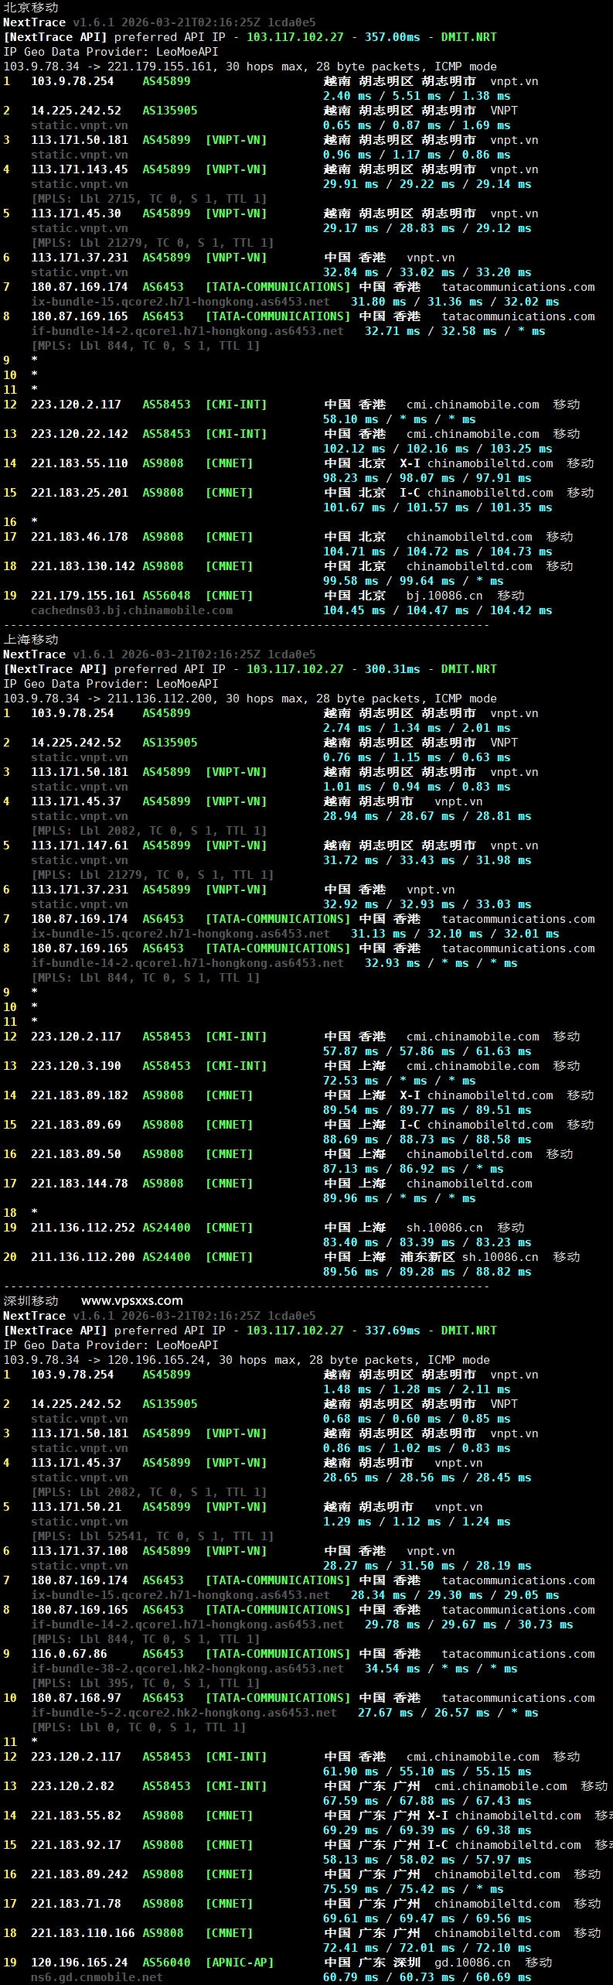The height and width of the screenshot is (1985, 613).
Task: Click the 北京移动 section header
Action: (31, 7)
